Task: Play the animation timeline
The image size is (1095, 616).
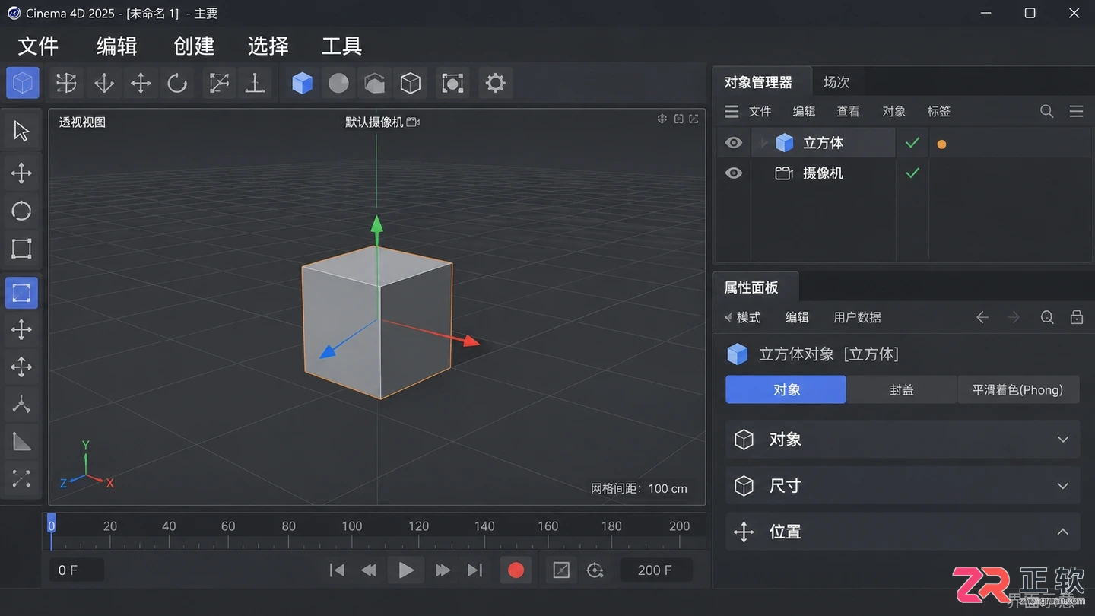Action: (x=406, y=570)
